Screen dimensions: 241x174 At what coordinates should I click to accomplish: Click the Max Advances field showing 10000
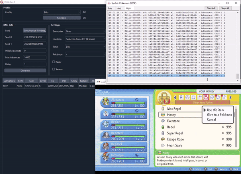coord(35,57)
